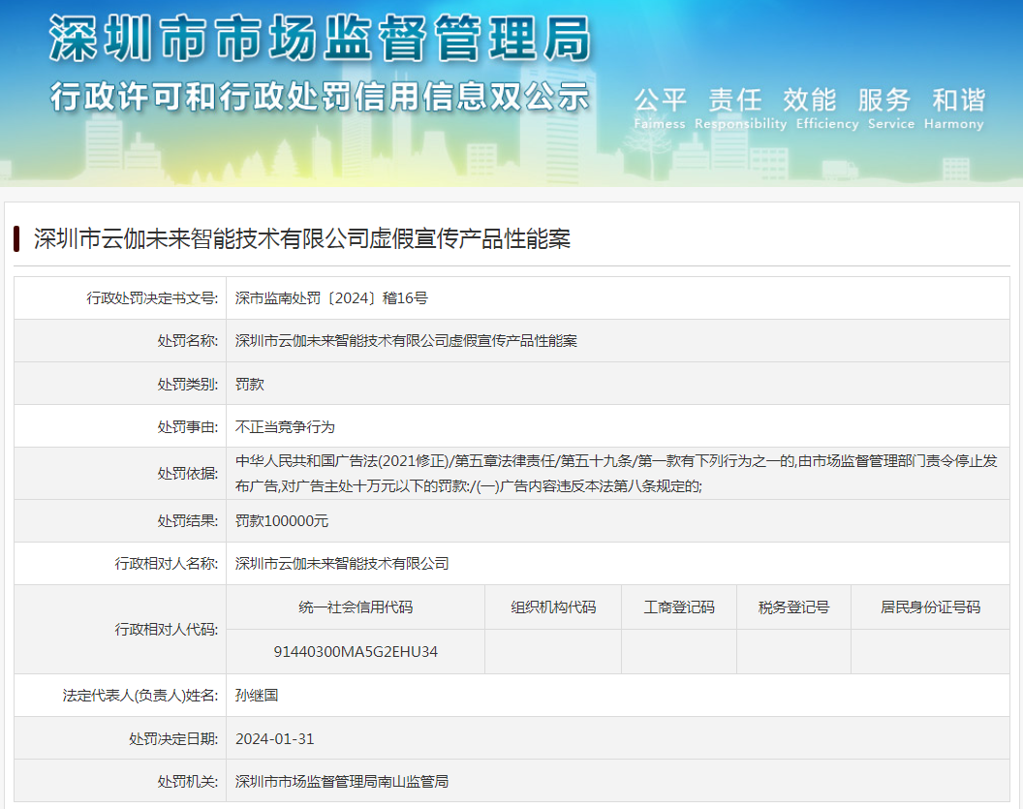The height and width of the screenshot is (809, 1023).
Task: Click the 和谐 Harmony slogan text
Action: tap(954, 109)
